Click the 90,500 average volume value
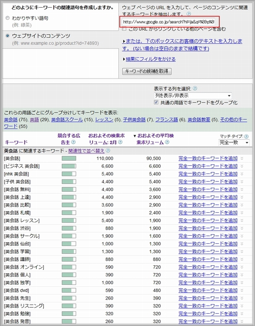 [x=154, y=159]
